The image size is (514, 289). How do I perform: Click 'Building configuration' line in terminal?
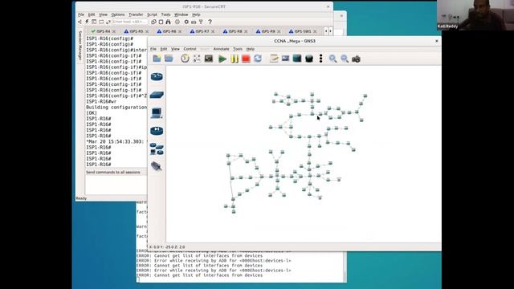tap(116, 107)
